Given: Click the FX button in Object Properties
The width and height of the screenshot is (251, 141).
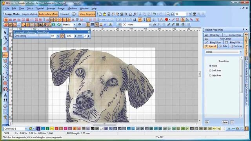Looking at the screenshot, I should pos(207,122).
